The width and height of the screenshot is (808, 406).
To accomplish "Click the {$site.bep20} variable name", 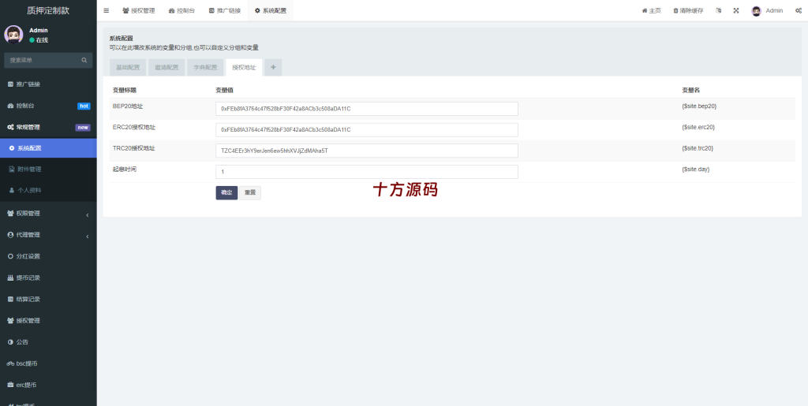I will [x=699, y=106].
